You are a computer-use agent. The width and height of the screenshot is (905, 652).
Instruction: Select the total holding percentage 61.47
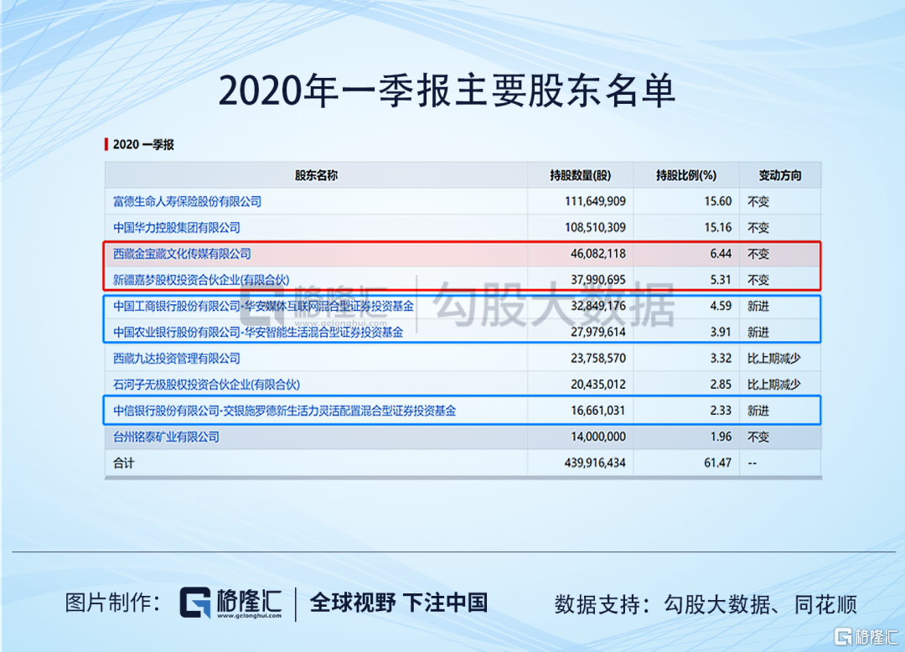718,463
